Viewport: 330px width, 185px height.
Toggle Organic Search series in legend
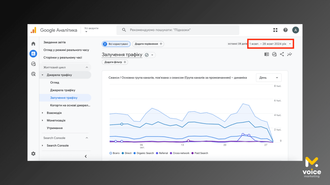(x=143, y=153)
